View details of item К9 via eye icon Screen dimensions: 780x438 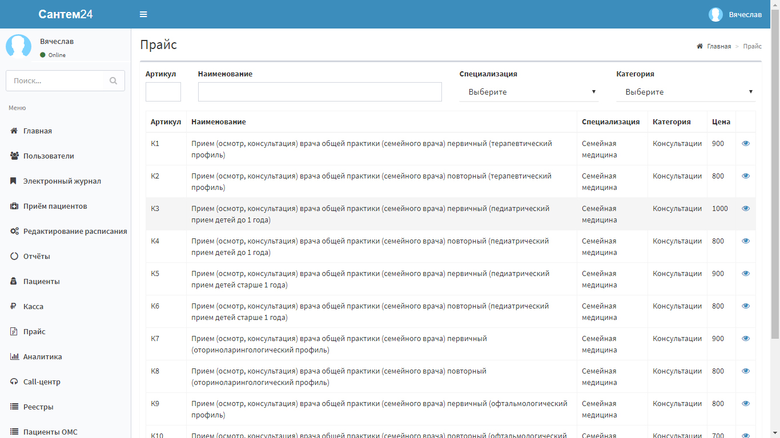[x=746, y=404]
